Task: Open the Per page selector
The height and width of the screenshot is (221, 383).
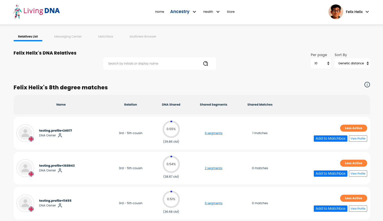Action: [321, 63]
